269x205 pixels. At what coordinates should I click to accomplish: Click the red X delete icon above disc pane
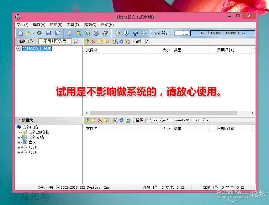click(94, 41)
